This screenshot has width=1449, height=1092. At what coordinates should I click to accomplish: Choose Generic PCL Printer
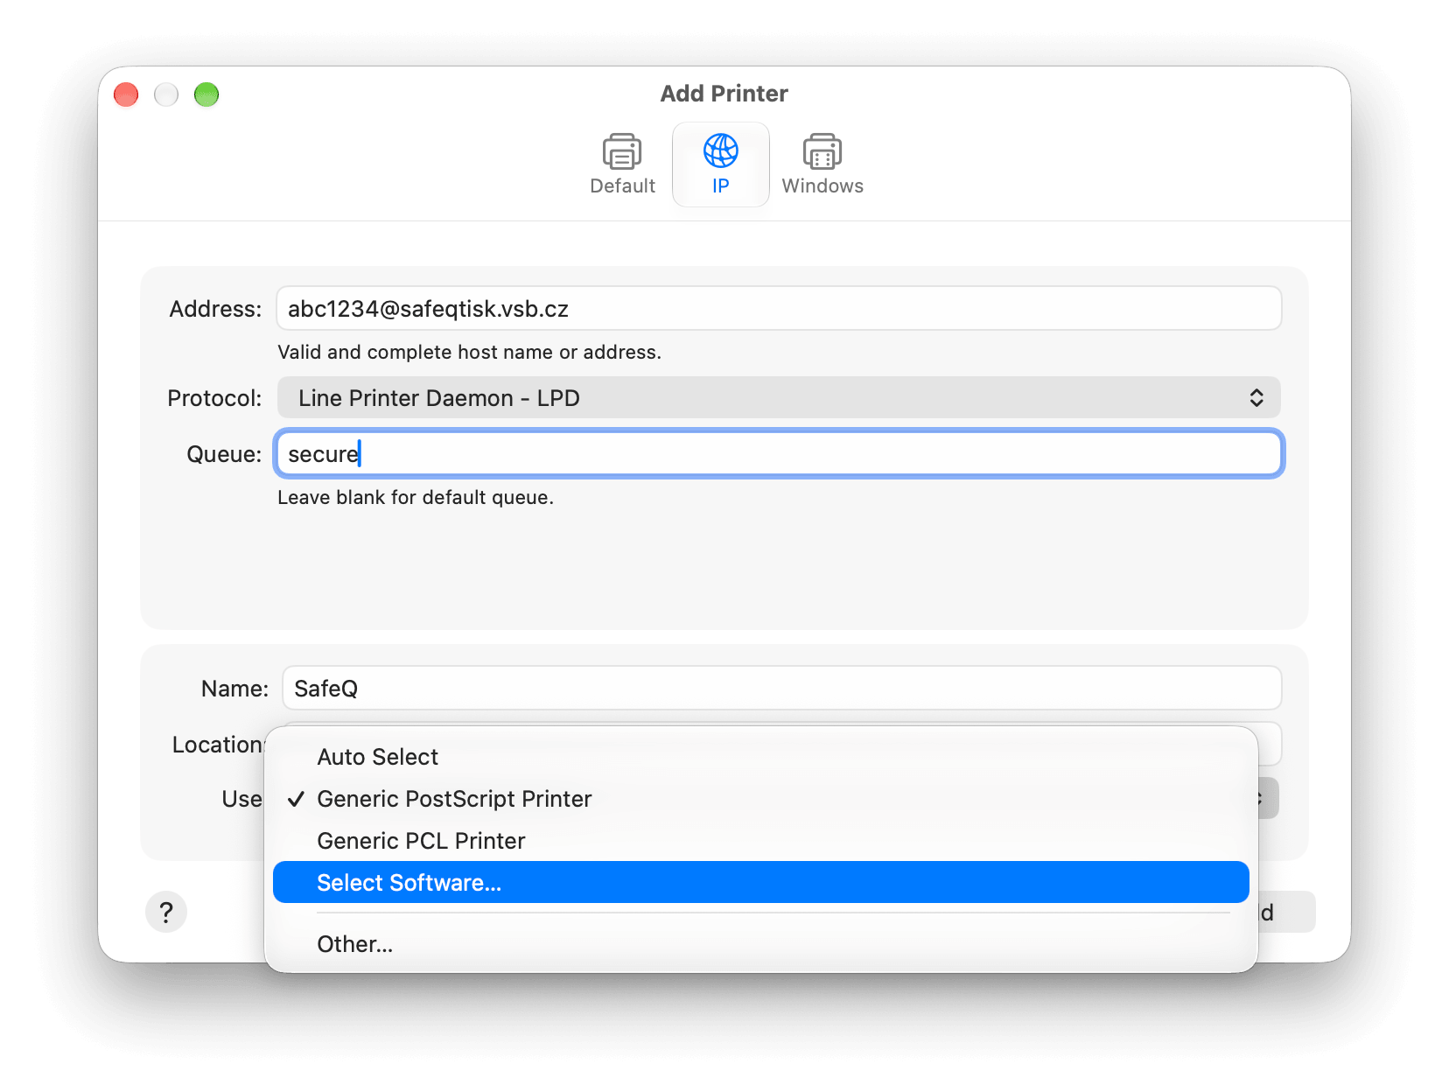coord(760,841)
